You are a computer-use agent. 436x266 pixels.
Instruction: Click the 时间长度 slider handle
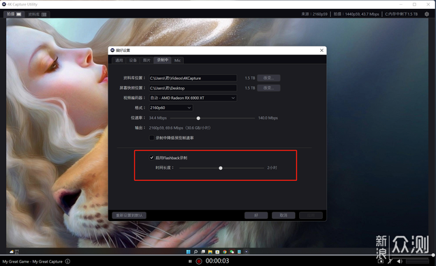point(221,168)
